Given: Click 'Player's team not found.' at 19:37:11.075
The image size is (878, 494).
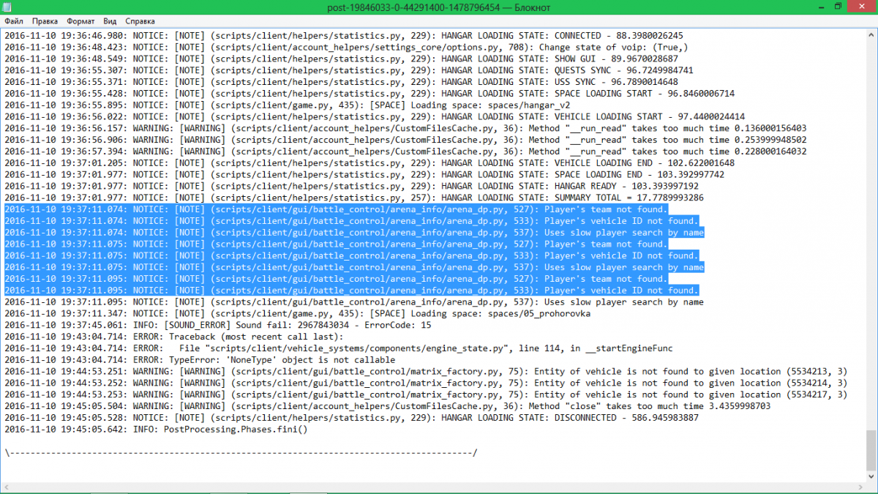Looking at the screenshot, I should (x=607, y=244).
